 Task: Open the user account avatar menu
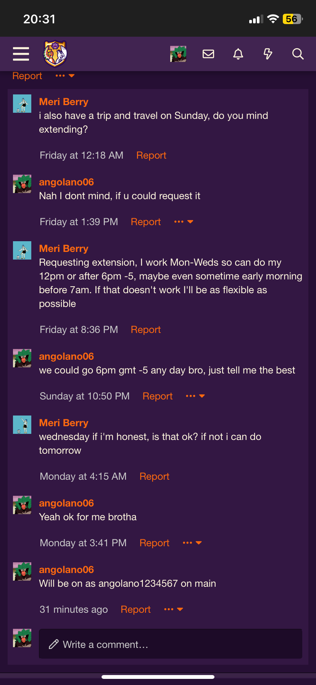coord(178,54)
